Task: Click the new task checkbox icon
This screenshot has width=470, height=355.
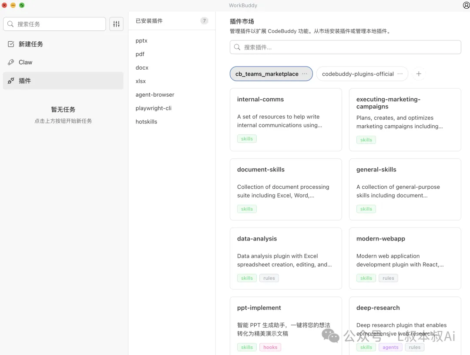Action: [11, 44]
